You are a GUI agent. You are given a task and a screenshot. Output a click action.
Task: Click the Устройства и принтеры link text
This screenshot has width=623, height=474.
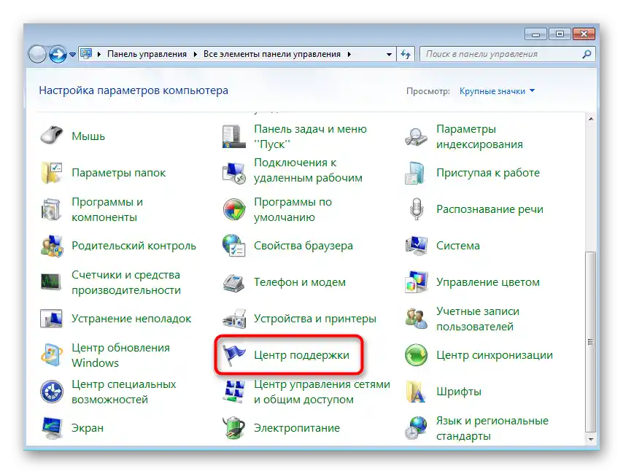[x=314, y=319]
